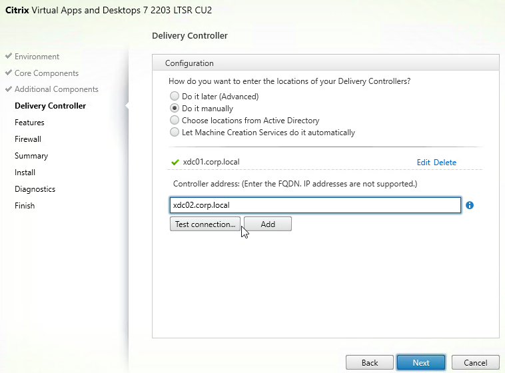Delete the xdc01.corp.local controller entry
The height and width of the screenshot is (373, 505).
tap(445, 163)
